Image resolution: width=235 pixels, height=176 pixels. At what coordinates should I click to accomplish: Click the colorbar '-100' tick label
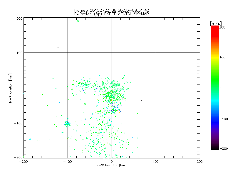coord(224,119)
